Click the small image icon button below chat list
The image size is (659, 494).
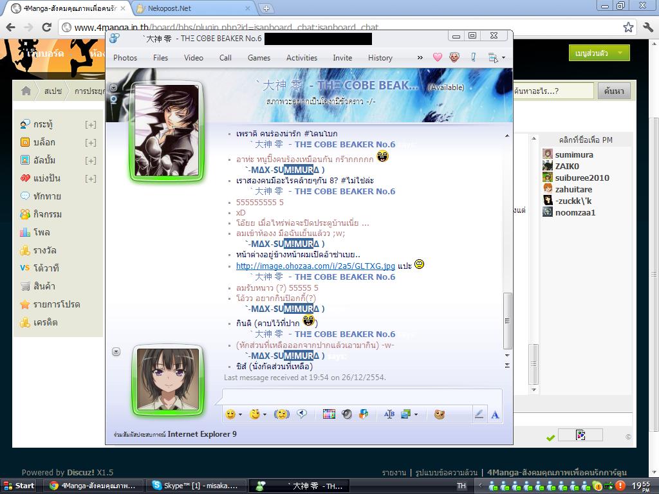pyautogui.click(x=580, y=435)
